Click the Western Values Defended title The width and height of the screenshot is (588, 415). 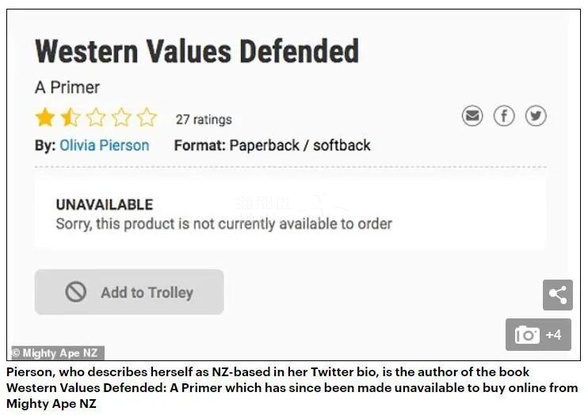tap(197, 52)
